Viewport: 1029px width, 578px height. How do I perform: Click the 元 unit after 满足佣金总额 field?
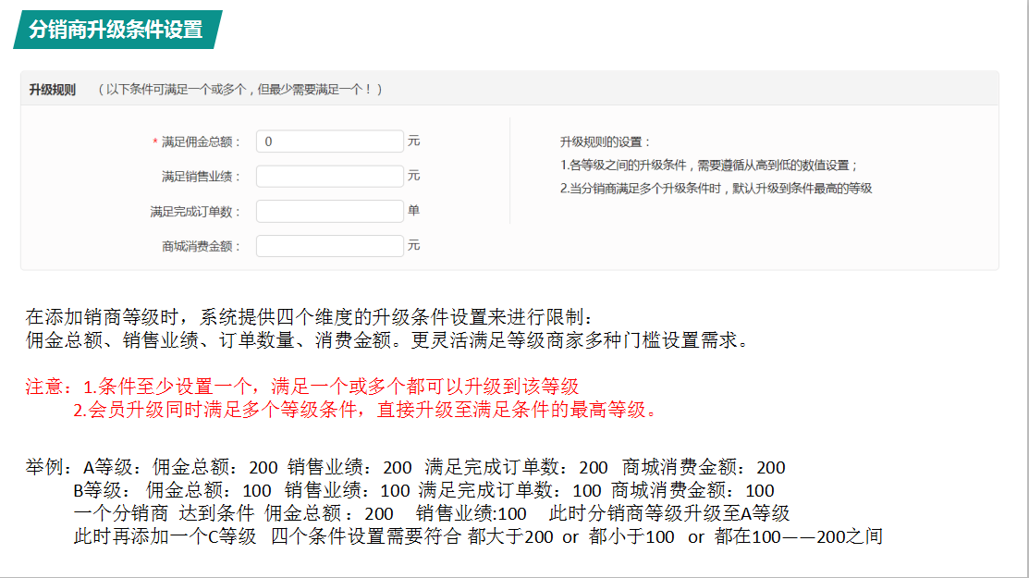(x=413, y=141)
